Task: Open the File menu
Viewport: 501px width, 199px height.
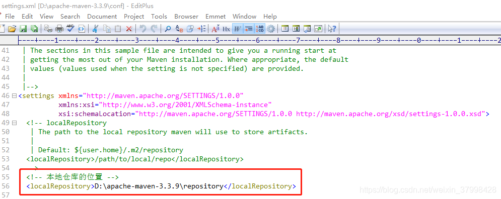Action: [10, 16]
